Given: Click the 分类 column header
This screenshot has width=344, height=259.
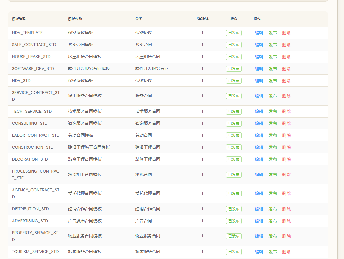Looking at the screenshot, I should click(x=139, y=19).
